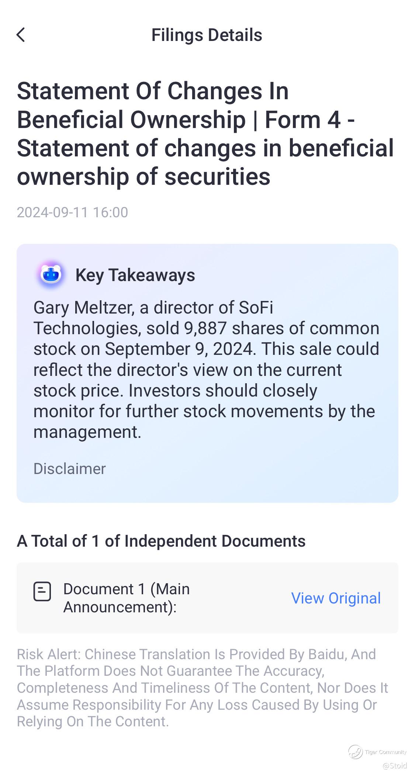Tap the Form 4 filing headline
This screenshot has height=775, width=415.
coord(205,133)
